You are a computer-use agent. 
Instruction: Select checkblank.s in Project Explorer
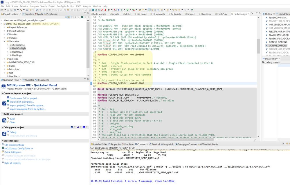pos(18,45)
